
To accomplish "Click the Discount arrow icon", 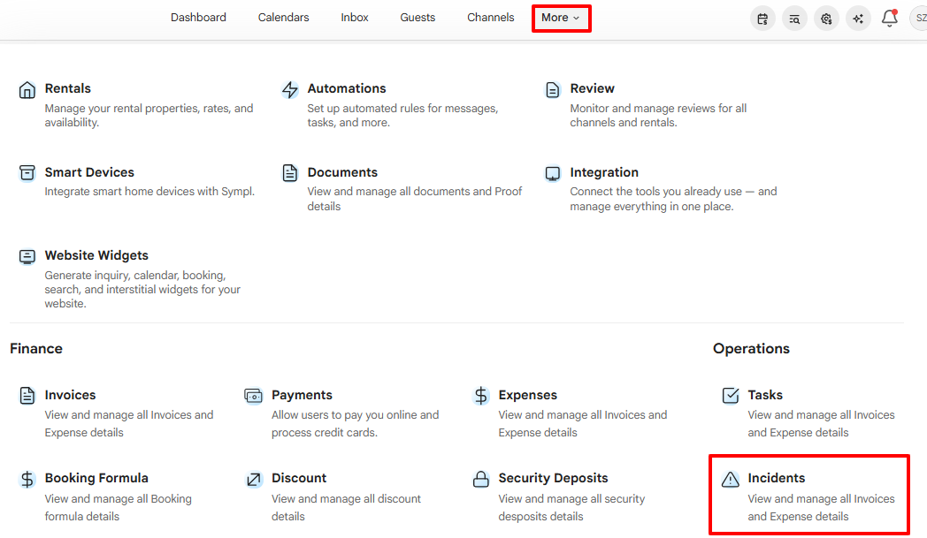I will 254,479.
